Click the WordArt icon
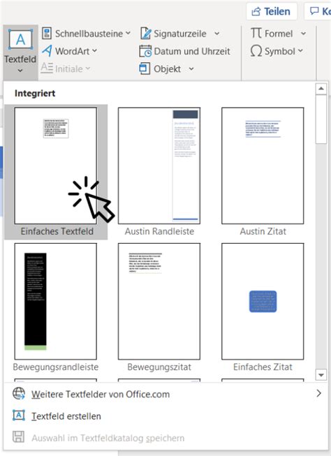The height and width of the screenshot is (456, 331). click(47, 51)
